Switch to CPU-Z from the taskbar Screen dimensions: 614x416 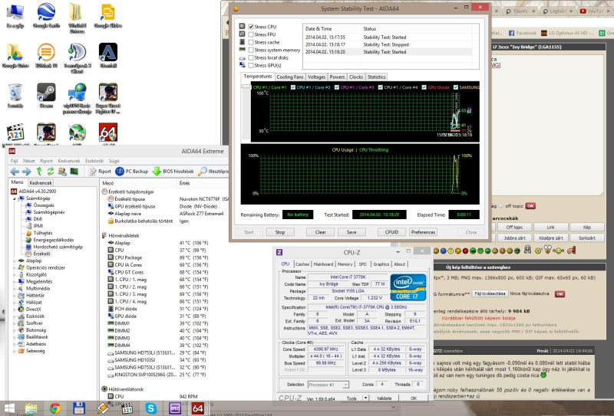(x=174, y=408)
